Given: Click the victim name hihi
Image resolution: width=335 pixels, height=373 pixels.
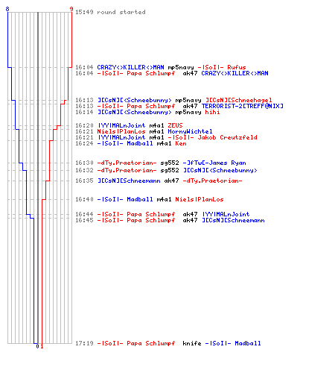Looking at the screenshot, I should point(212,112).
